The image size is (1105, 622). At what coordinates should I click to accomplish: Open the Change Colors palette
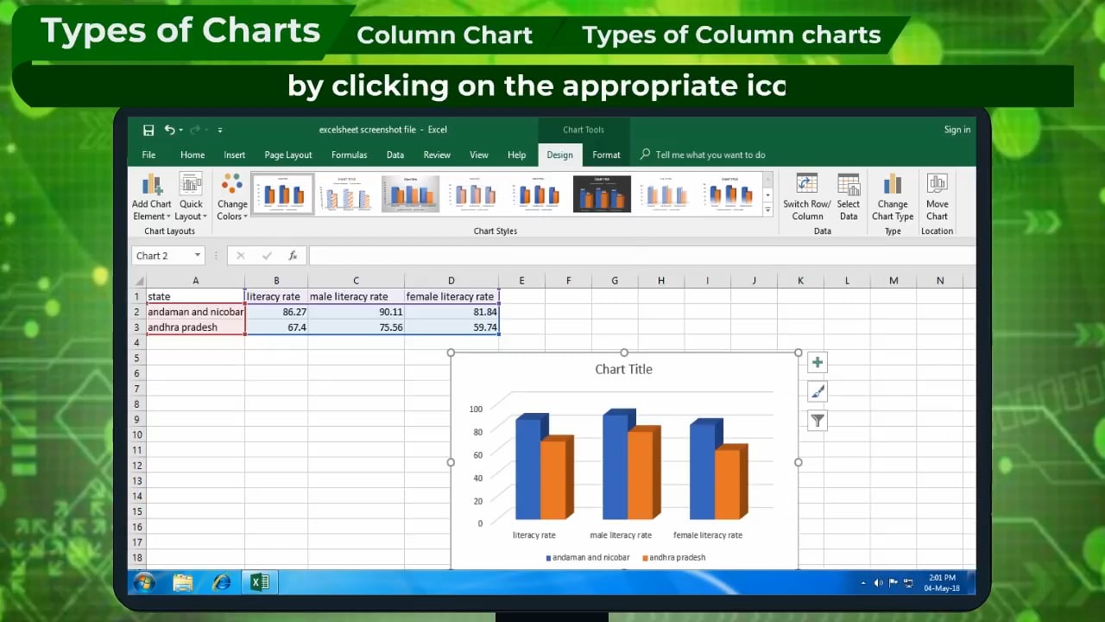(x=232, y=198)
